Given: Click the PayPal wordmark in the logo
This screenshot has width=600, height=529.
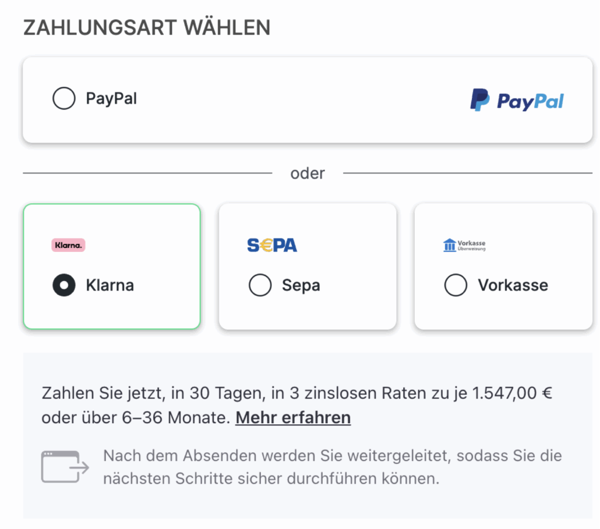Looking at the screenshot, I should coord(530,102).
